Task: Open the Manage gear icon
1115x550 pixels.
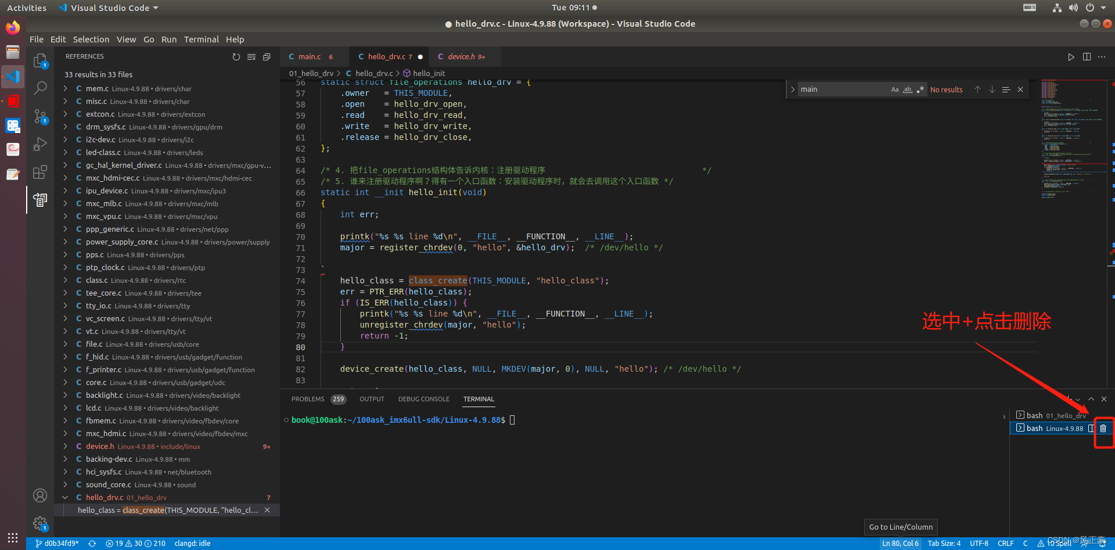Action: 40,523
